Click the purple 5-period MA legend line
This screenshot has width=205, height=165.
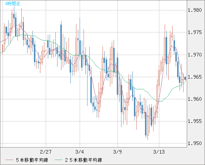[x=9, y=160]
